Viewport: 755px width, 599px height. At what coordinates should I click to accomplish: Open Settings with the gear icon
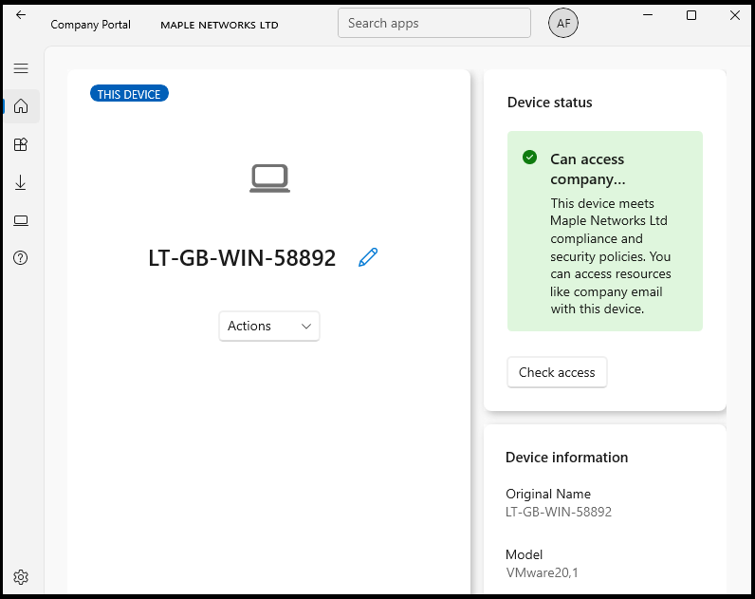click(x=21, y=577)
